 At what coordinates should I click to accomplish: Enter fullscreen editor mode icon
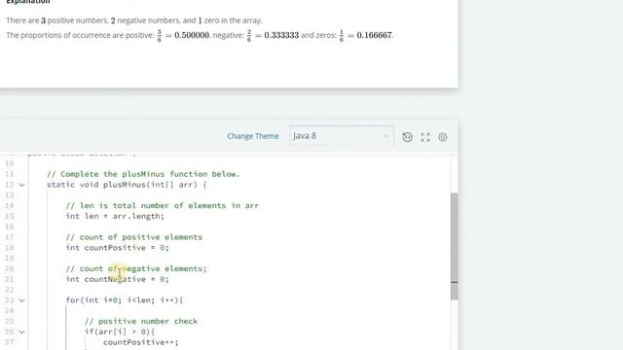coord(425,137)
